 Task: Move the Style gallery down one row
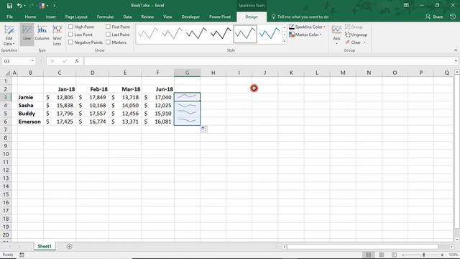point(285,35)
